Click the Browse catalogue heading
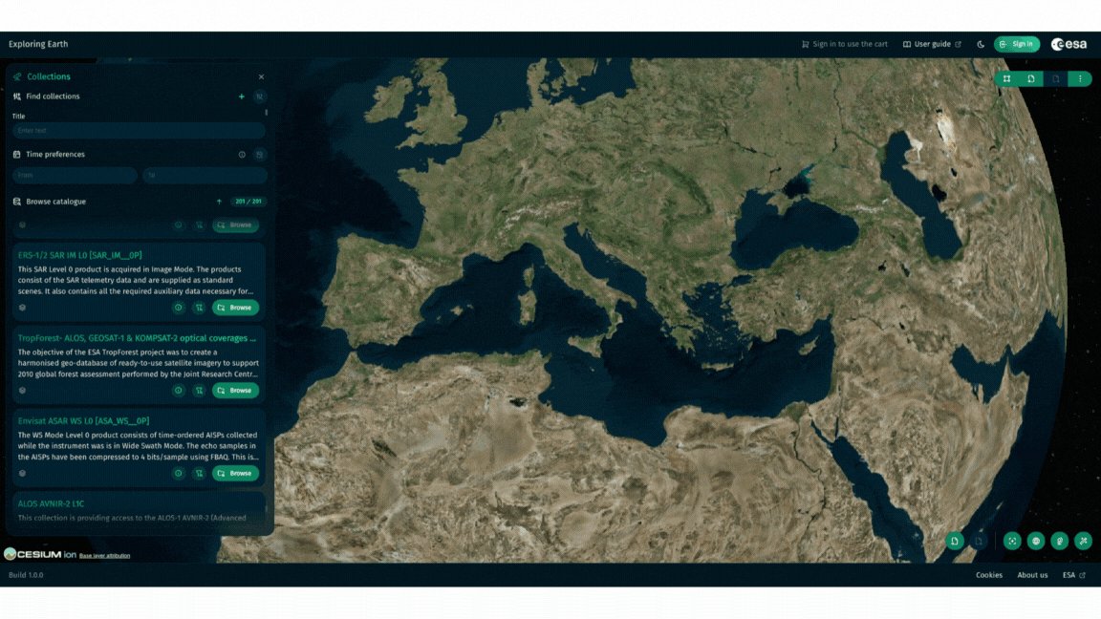 pos(55,203)
